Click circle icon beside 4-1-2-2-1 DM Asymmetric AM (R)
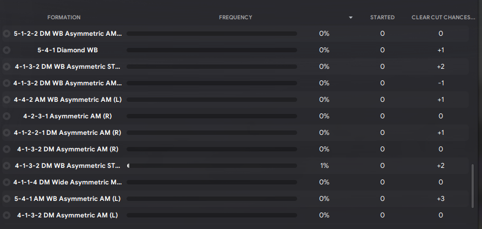Image resolution: width=482 pixels, height=229 pixels. (7, 133)
